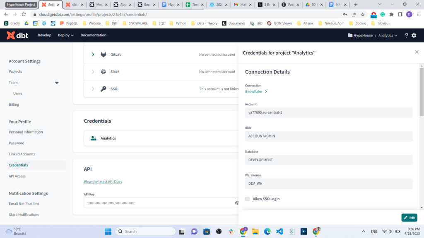Click the SSO key icon
This screenshot has width=424, height=238.
pyautogui.click(x=104, y=89)
